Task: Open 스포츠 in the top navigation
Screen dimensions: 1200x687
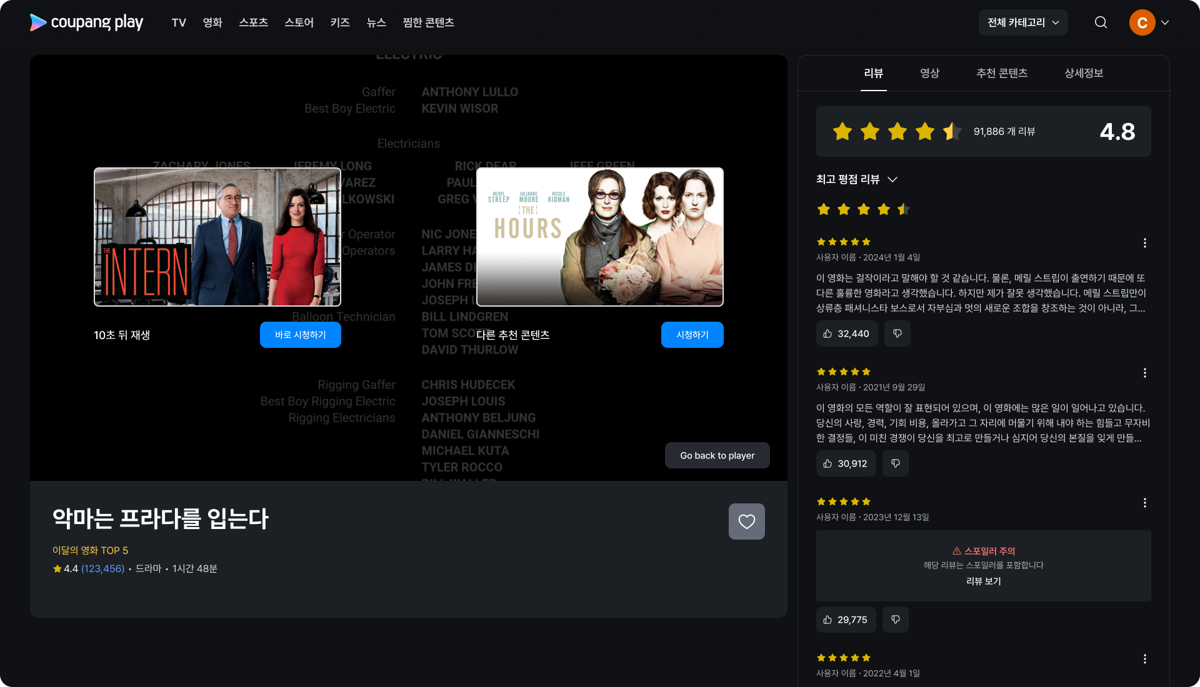Action: [x=253, y=22]
